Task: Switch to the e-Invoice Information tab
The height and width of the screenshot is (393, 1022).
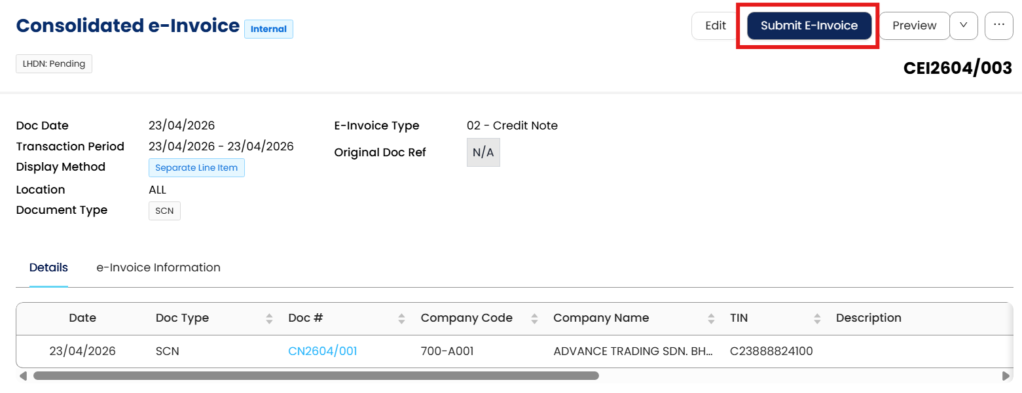Action: pyautogui.click(x=158, y=267)
